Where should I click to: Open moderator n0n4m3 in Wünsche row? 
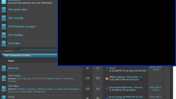pyautogui.click(x=156, y=70)
